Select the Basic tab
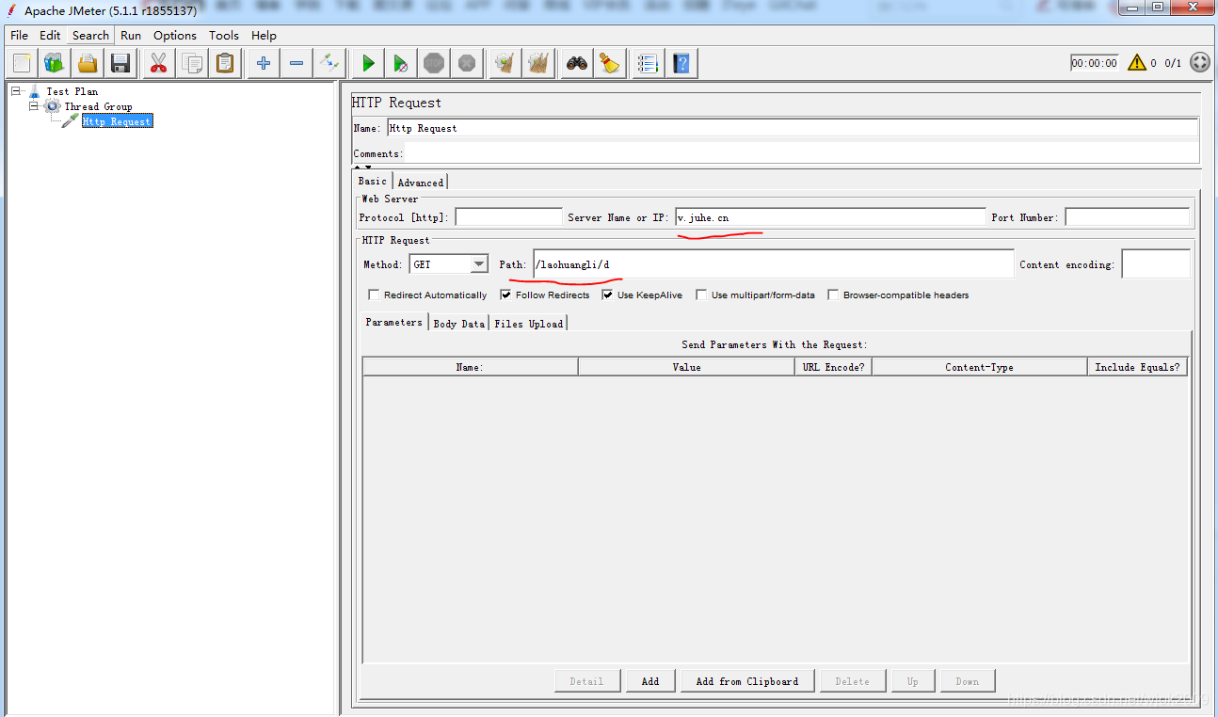The image size is (1218, 717). tap(373, 181)
